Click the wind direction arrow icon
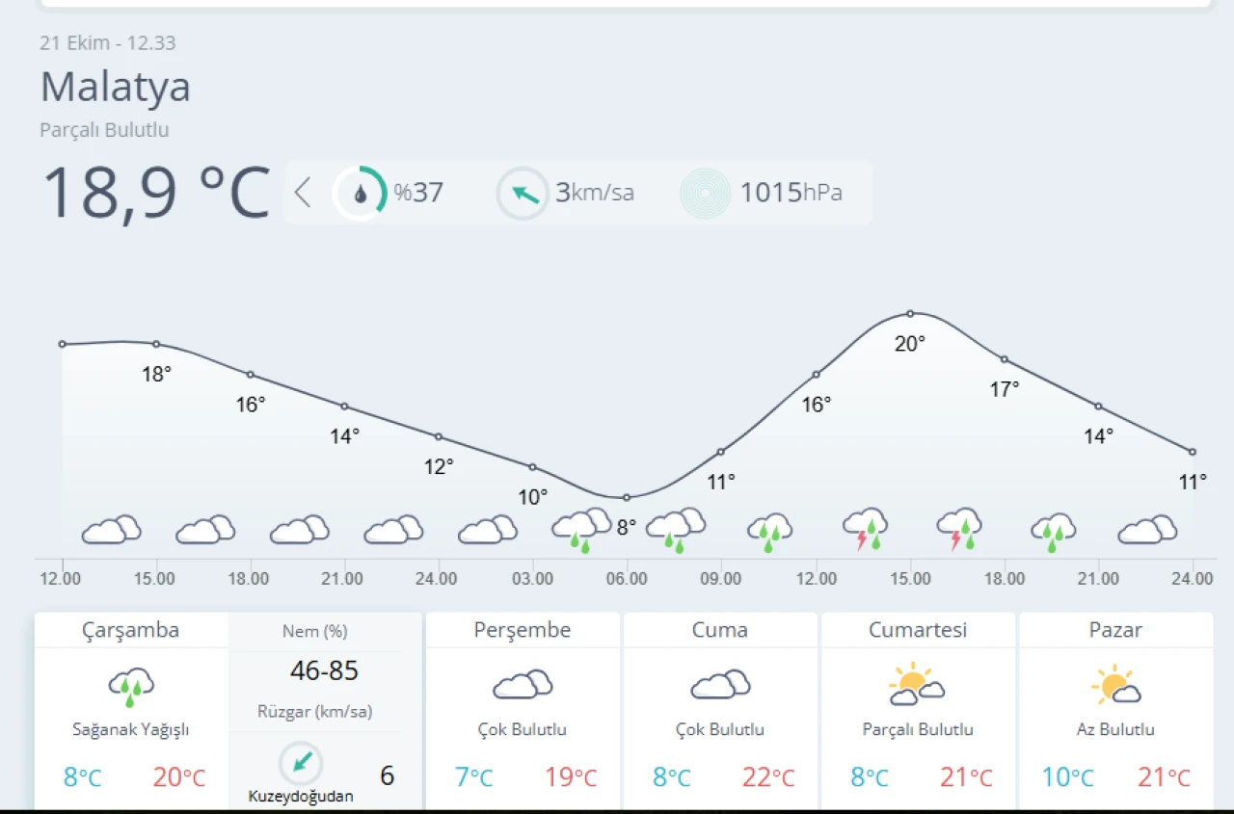 [523, 194]
